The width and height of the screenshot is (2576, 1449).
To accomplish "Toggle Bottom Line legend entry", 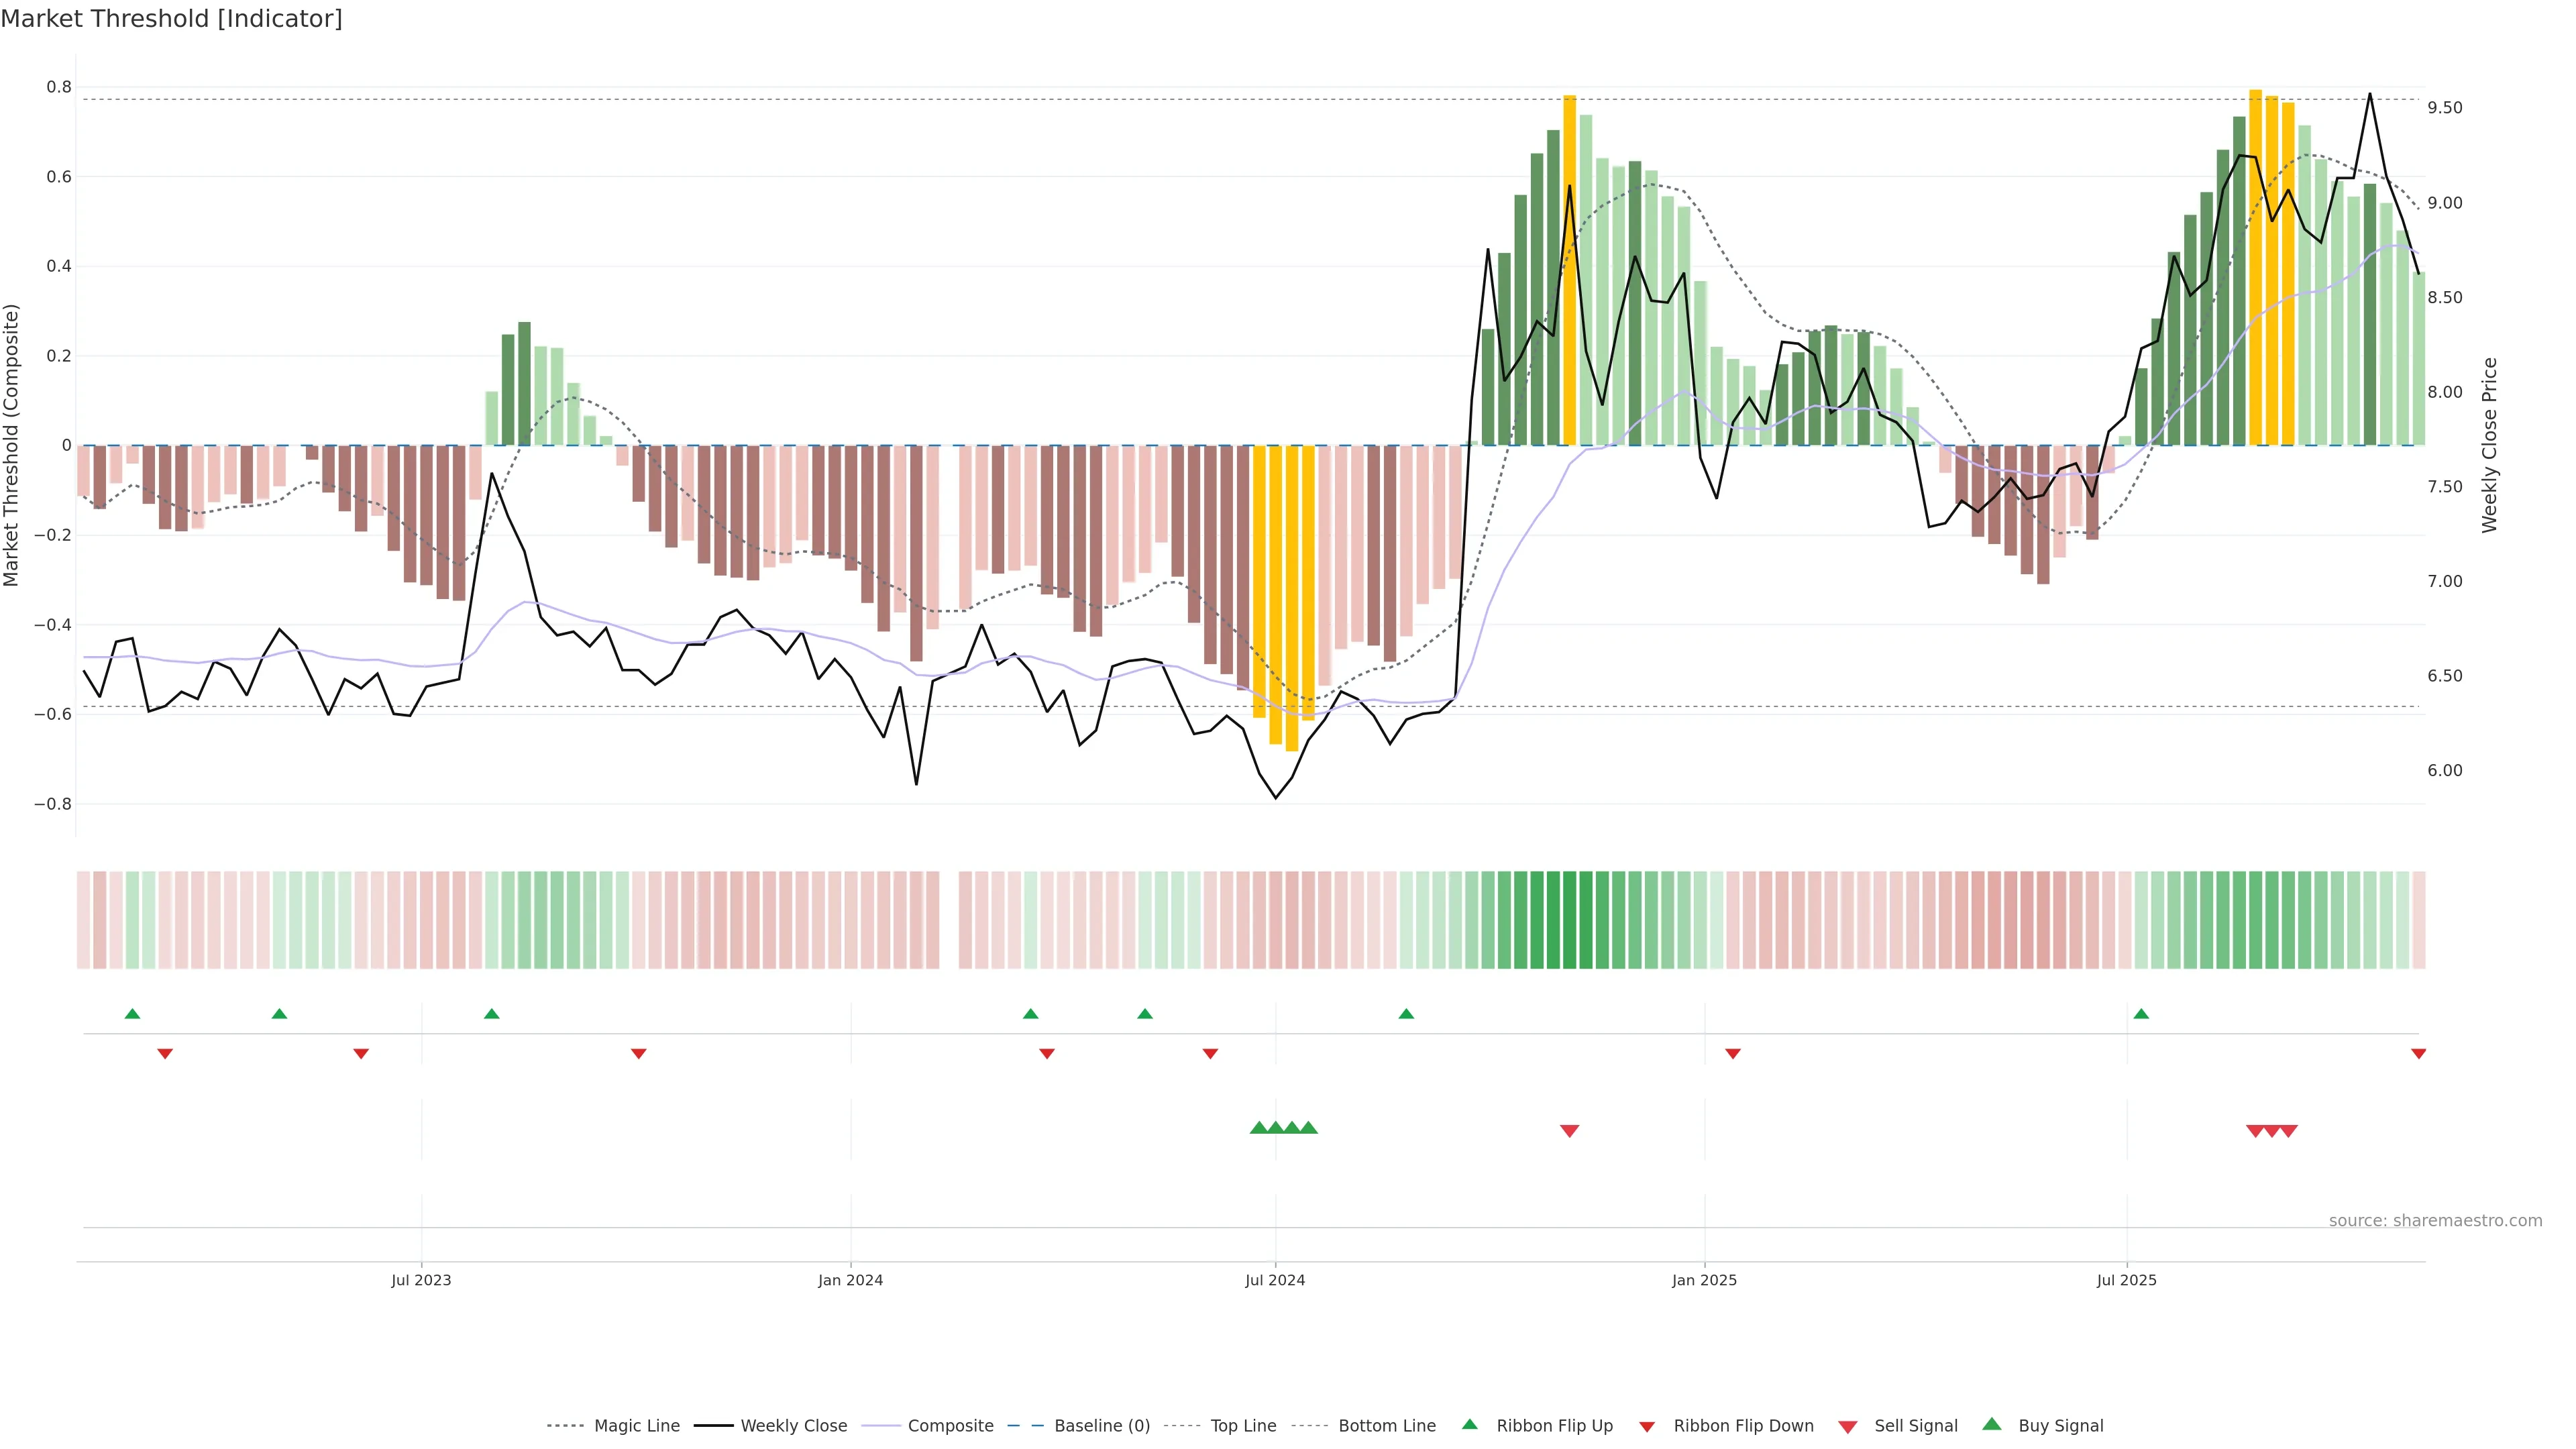I will tap(1386, 1426).
